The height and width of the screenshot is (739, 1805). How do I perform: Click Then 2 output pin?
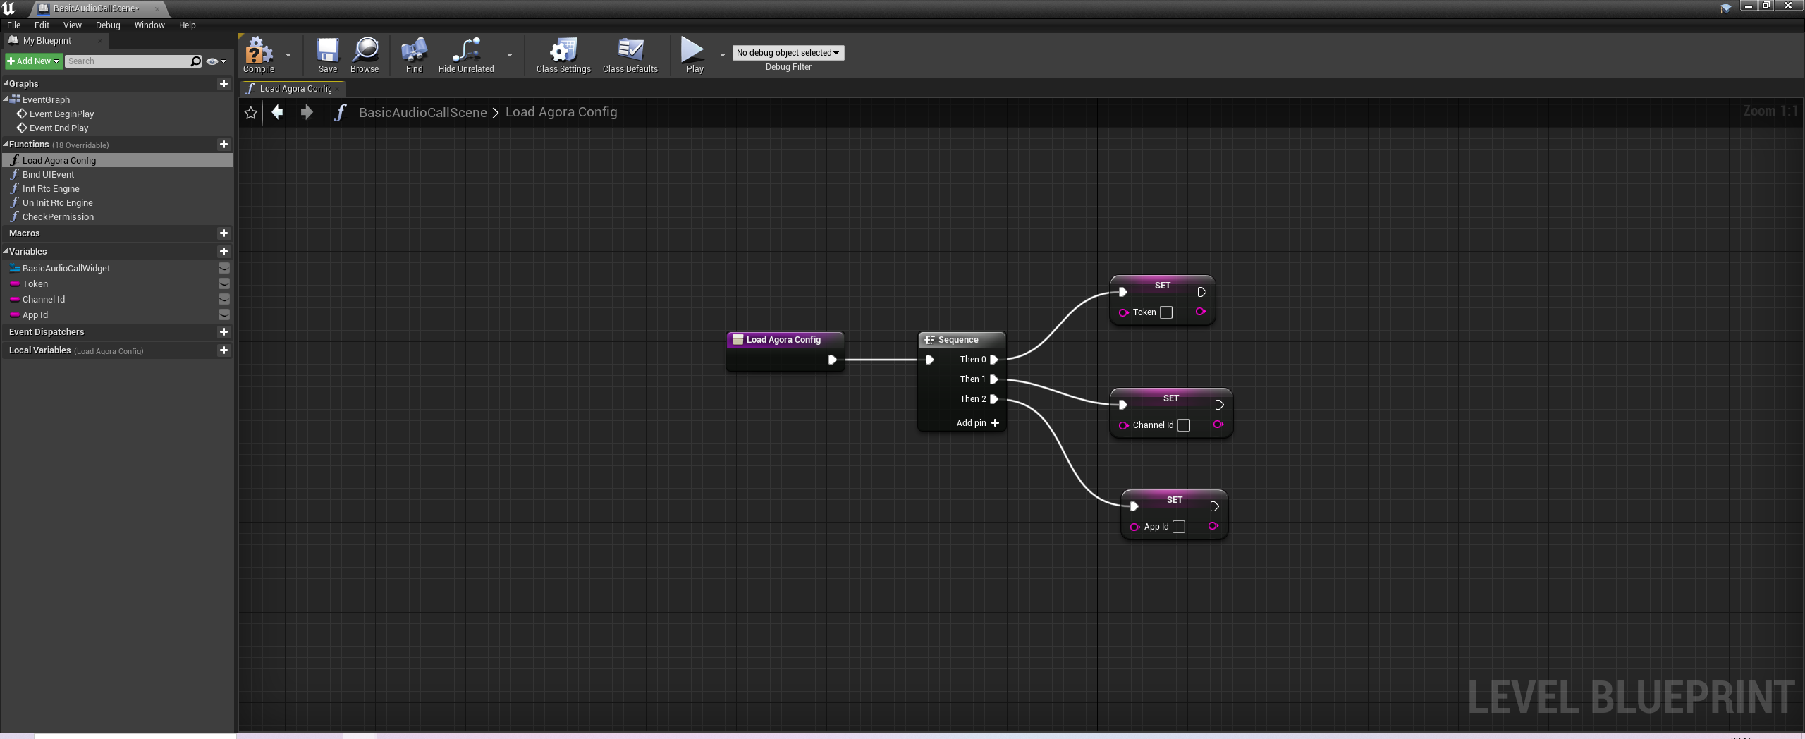[994, 399]
